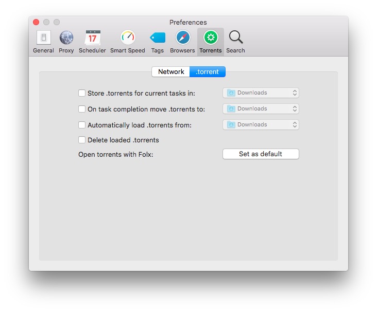Open the task completion folder dropdown
Screen dimensions: 377x312
261,109
